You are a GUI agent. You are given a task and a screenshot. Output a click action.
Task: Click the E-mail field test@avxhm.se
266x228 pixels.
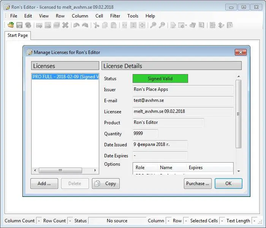[183, 100]
